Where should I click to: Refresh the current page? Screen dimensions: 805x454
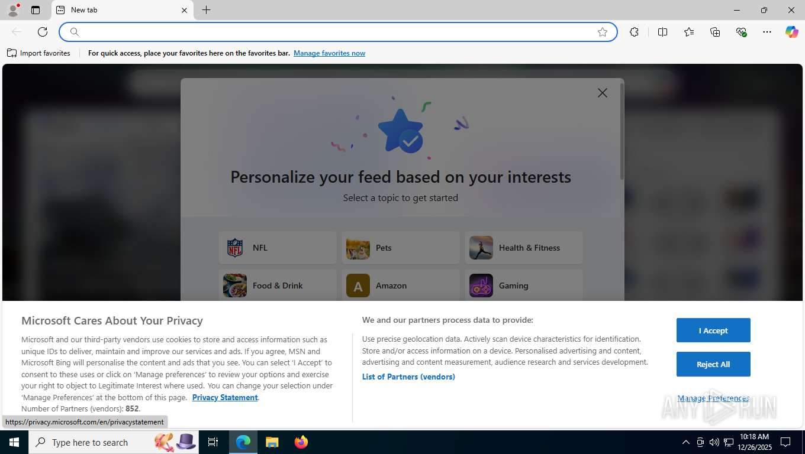[43, 32]
